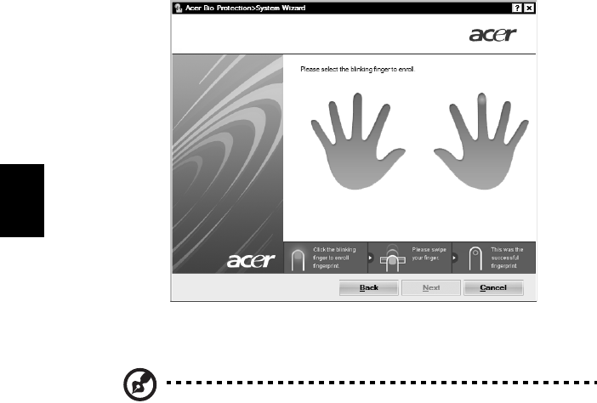Screen dimensions: 597x403
Task: Click the successful fingerprint step icon
Action: click(x=475, y=258)
